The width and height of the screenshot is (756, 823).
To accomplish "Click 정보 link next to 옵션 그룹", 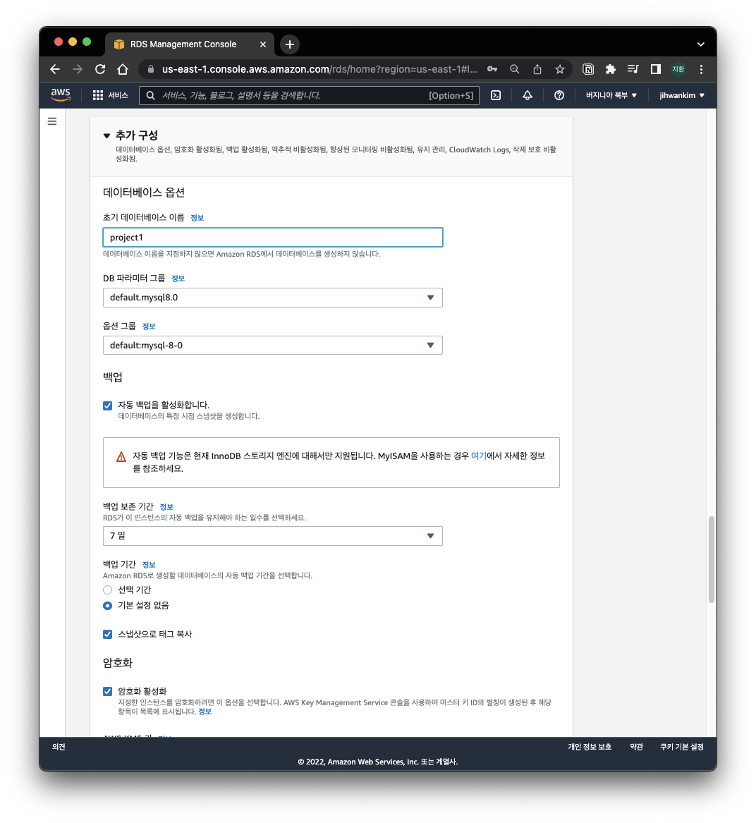I will [x=149, y=327].
